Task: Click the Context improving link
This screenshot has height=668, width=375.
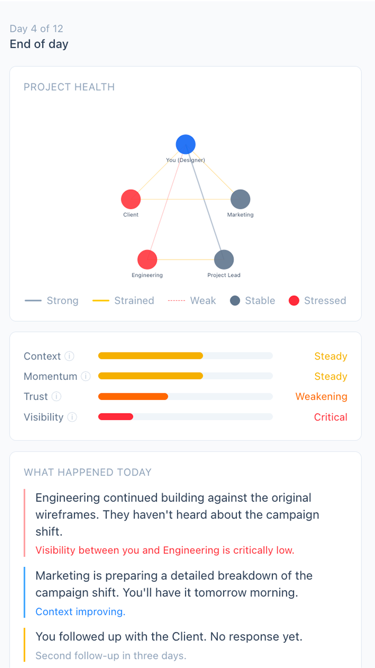Action: tap(80, 611)
